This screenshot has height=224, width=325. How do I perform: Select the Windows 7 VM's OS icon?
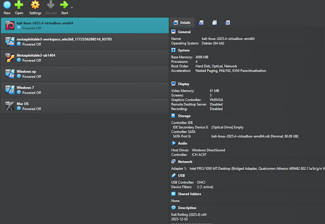coord(10,90)
